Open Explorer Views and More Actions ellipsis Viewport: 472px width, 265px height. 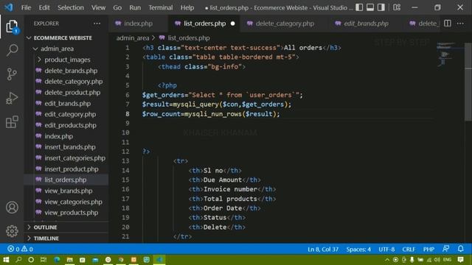click(97, 24)
